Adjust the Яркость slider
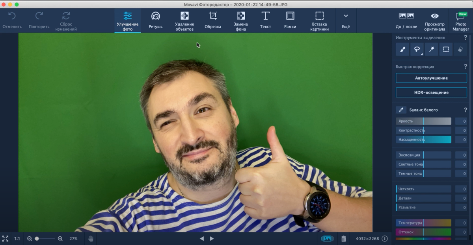 424,121
